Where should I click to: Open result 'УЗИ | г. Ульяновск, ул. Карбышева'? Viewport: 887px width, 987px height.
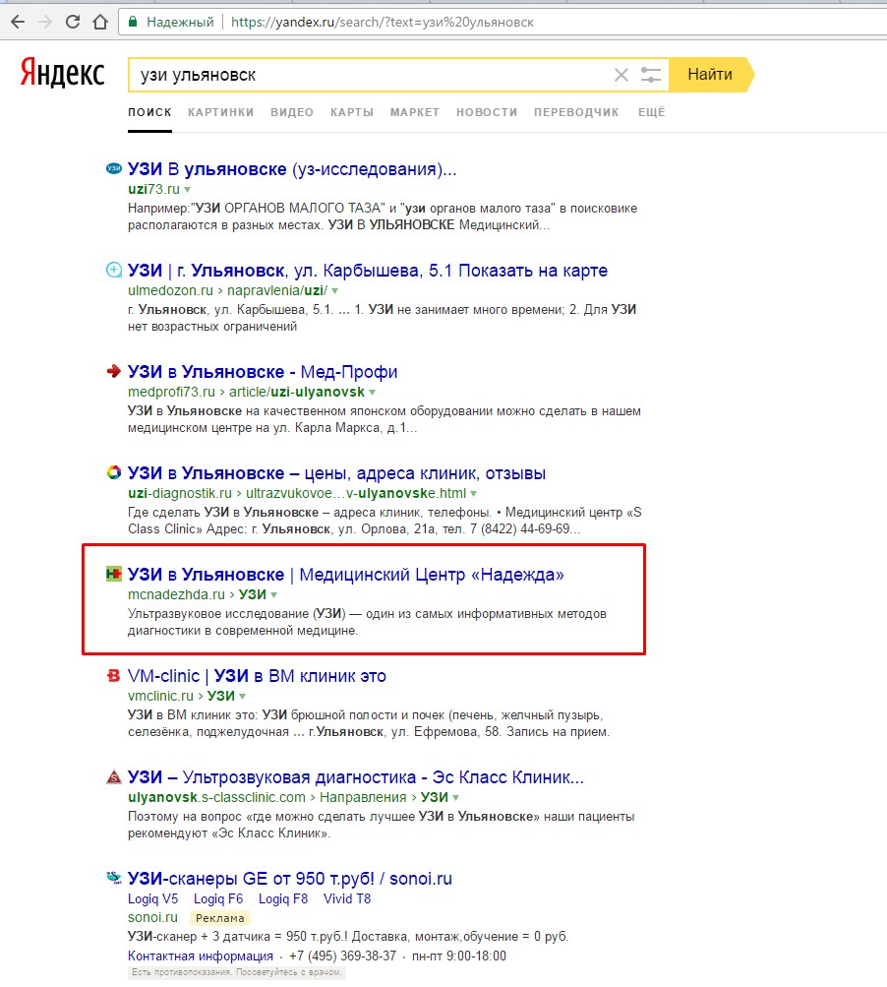(x=368, y=271)
